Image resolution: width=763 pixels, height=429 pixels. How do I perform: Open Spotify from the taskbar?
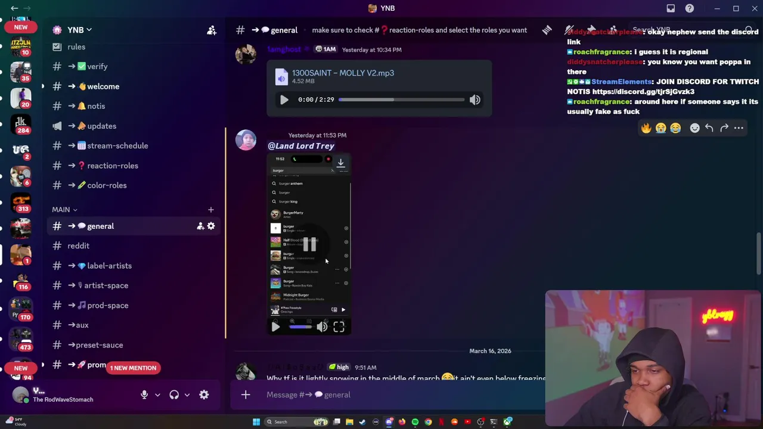pos(415,422)
